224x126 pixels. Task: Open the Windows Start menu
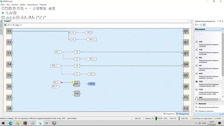point(3,123)
